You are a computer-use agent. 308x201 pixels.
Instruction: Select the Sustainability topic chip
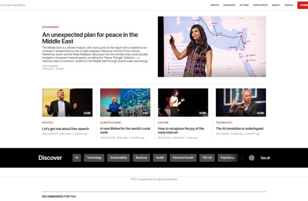(118, 158)
